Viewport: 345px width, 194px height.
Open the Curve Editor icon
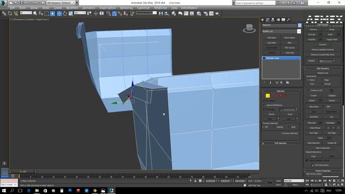186,13
